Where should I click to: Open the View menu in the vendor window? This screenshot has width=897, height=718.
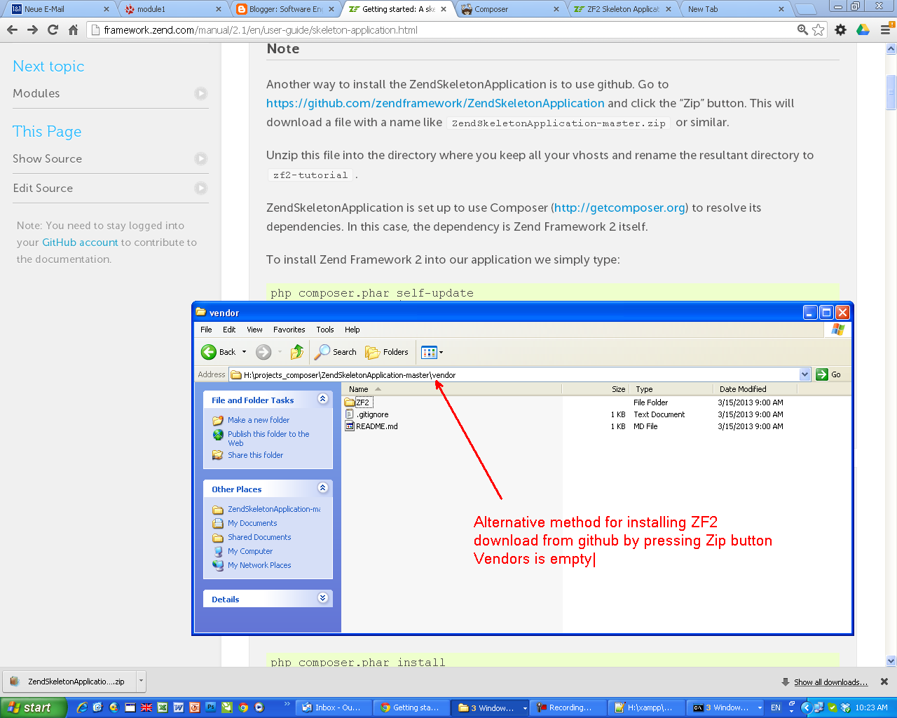[x=254, y=330]
